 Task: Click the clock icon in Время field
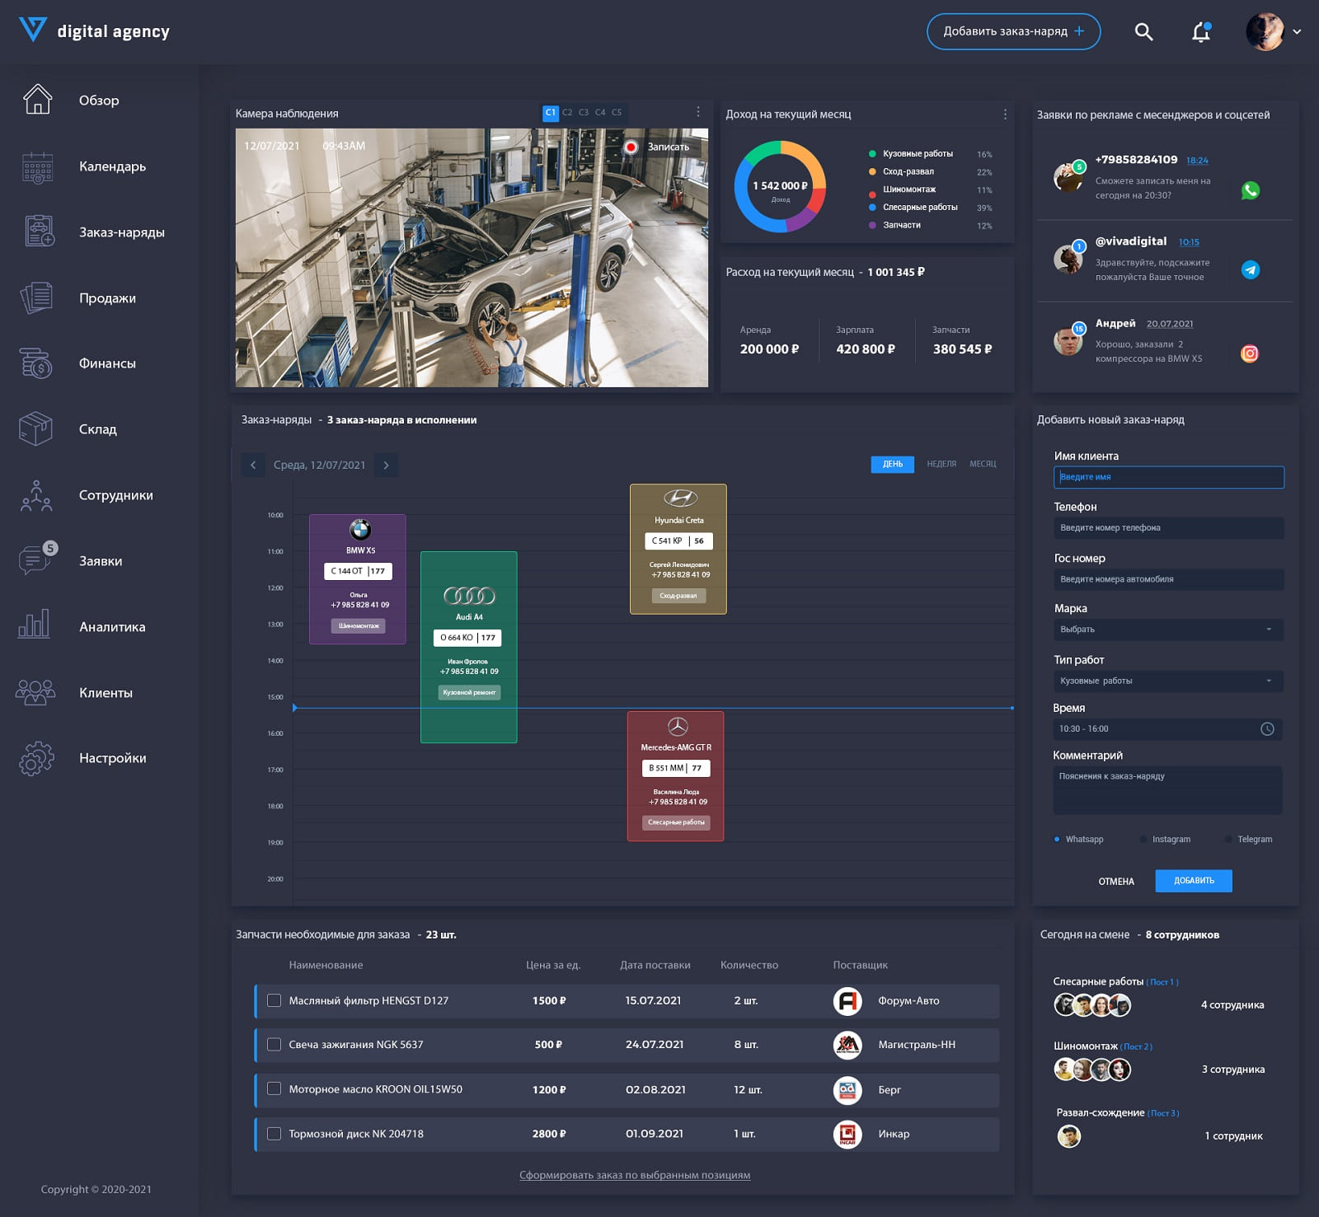(1267, 729)
